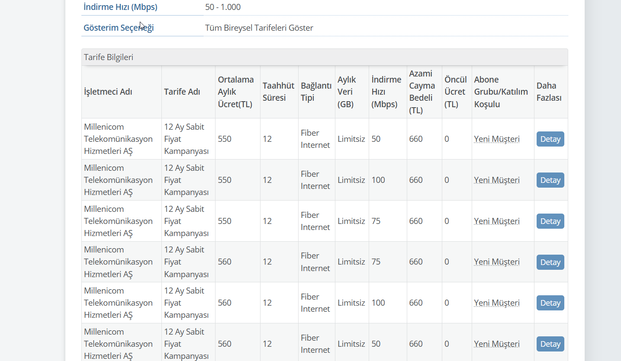
Task: Open Detay for the 560 TL 50 Mbps tariff
Action: coord(550,344)
